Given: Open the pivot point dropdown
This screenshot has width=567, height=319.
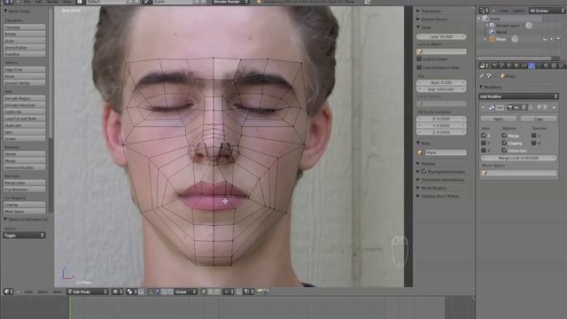Looking at the screenshot, I should 131,292.
